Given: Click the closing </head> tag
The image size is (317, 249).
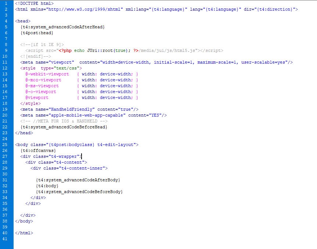Looking at the screenshot, I should coord(24,133).
